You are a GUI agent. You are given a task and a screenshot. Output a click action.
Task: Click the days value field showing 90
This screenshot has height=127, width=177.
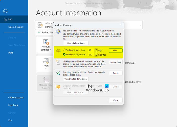click(91, 50)
